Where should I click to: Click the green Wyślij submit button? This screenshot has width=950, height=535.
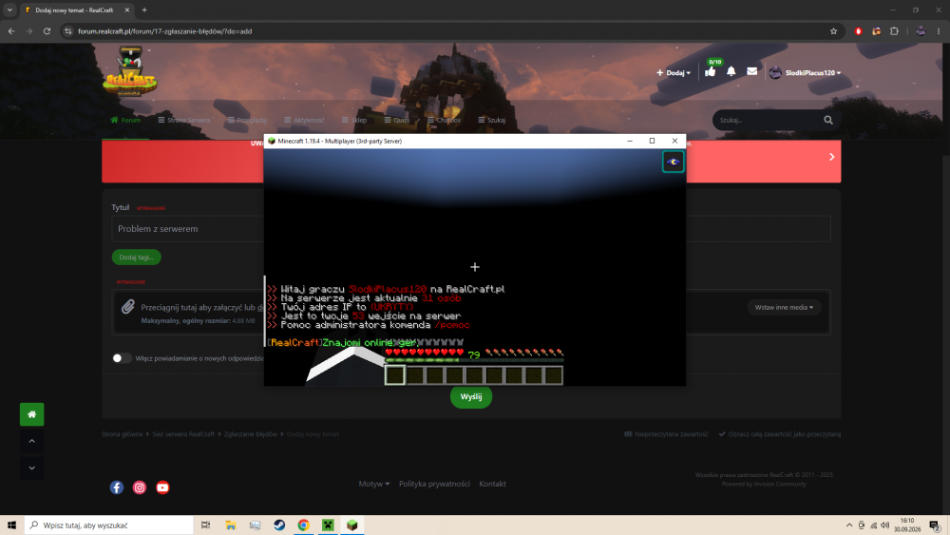471,397
